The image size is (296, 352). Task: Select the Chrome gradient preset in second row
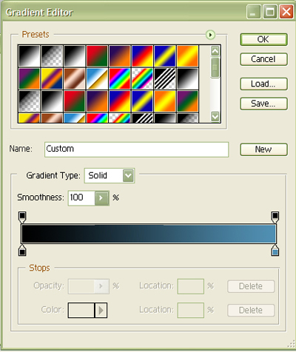pyautogui.click(x=97, y=79)
